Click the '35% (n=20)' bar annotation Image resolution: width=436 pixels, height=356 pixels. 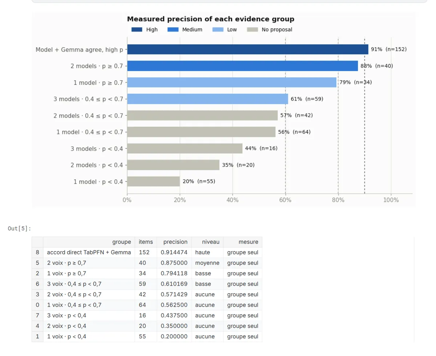pos(238,165)
